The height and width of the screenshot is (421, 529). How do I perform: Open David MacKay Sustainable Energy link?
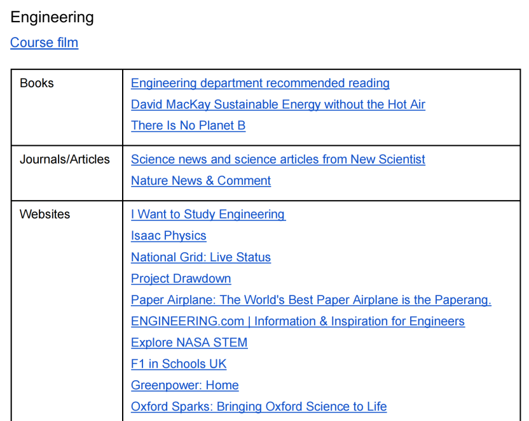click(x=278, y=104)
